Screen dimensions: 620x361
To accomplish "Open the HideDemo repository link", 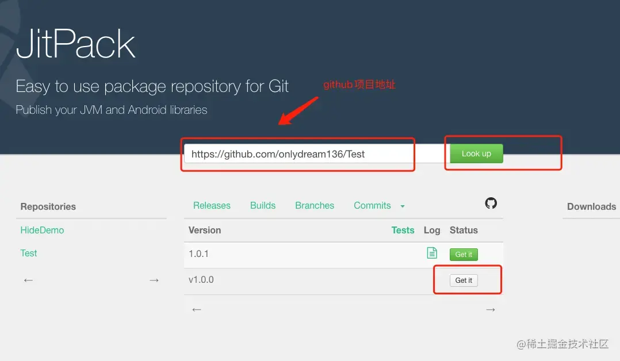I will [42, 230].
